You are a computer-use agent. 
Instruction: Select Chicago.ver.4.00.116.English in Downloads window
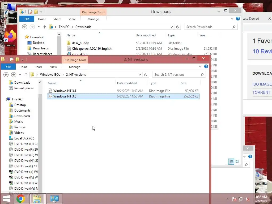coord(92,49)
